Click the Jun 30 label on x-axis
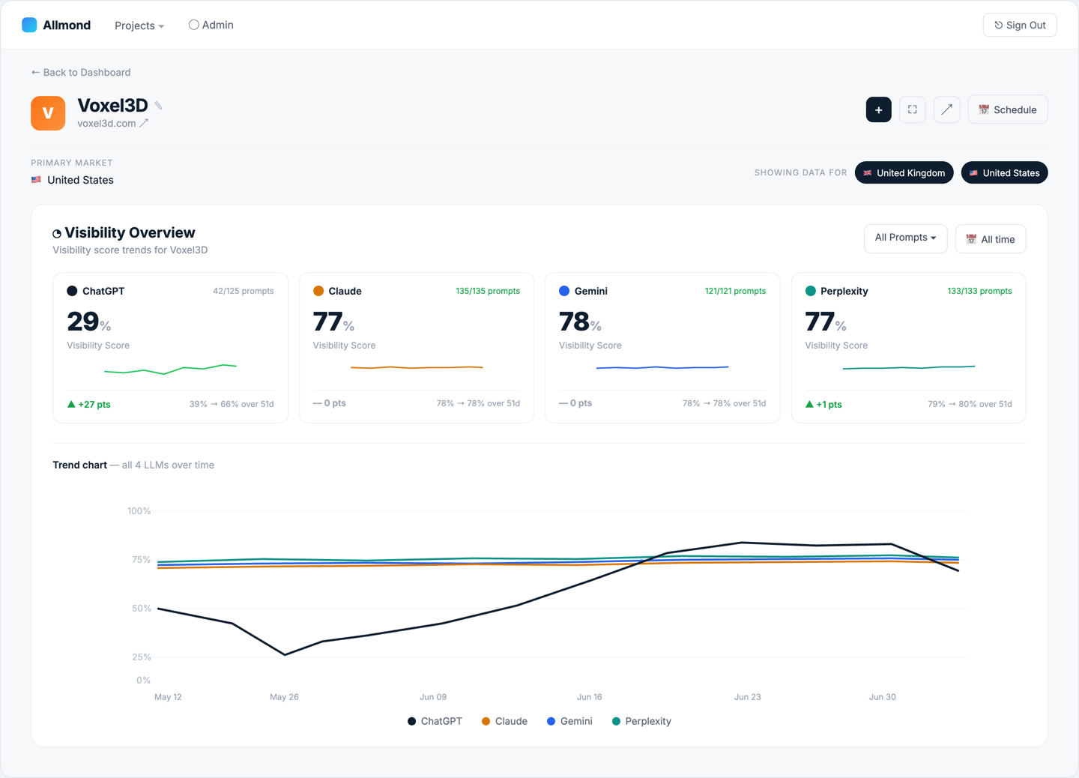This screenshot has width=1079, height=778. click(882, 697)
